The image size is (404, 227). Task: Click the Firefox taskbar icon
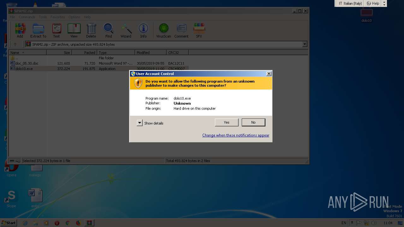pos(78,223)
